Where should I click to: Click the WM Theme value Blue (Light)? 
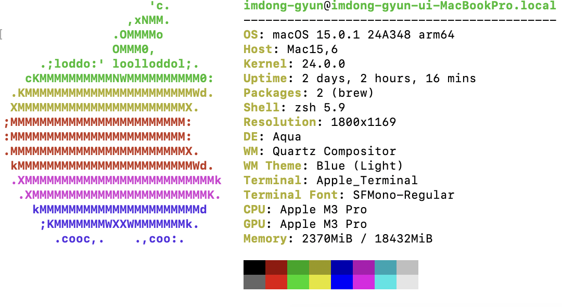click(360, 166)
